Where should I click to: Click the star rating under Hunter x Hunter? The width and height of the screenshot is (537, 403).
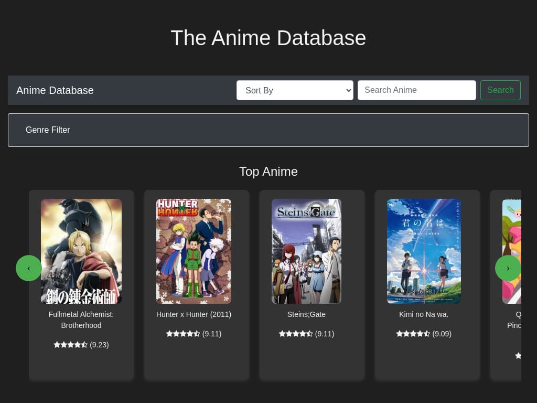[x=183, y=334]
